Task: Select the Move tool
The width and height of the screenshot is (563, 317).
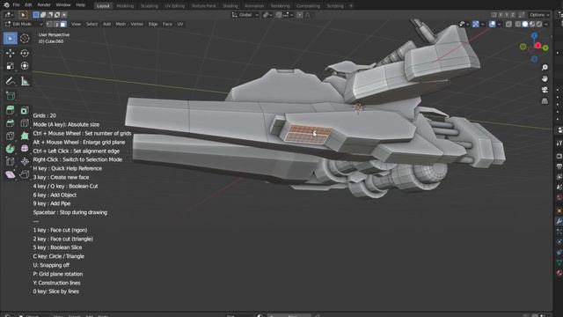Action: pos(10,53)
